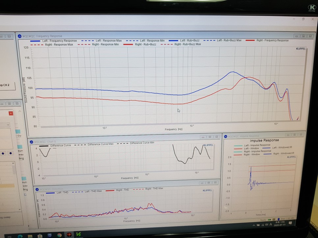Maximize the Frequency Response chart window
Image resolution: width=318 pixels, height=238 pixels.
tap(304, 36)
